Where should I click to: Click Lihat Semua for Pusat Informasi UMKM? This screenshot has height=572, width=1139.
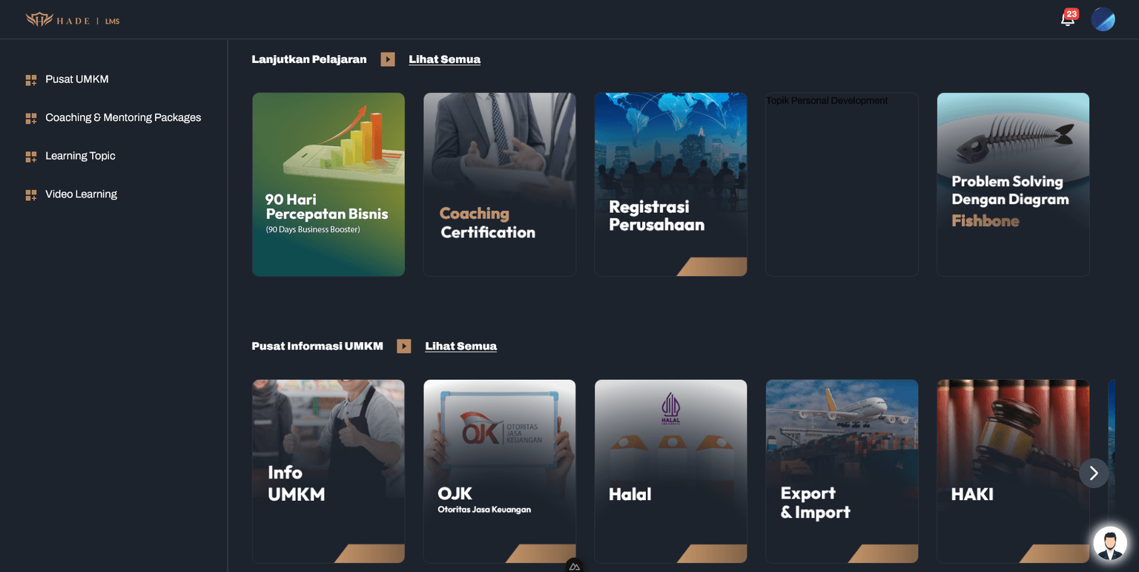[460, 346]
